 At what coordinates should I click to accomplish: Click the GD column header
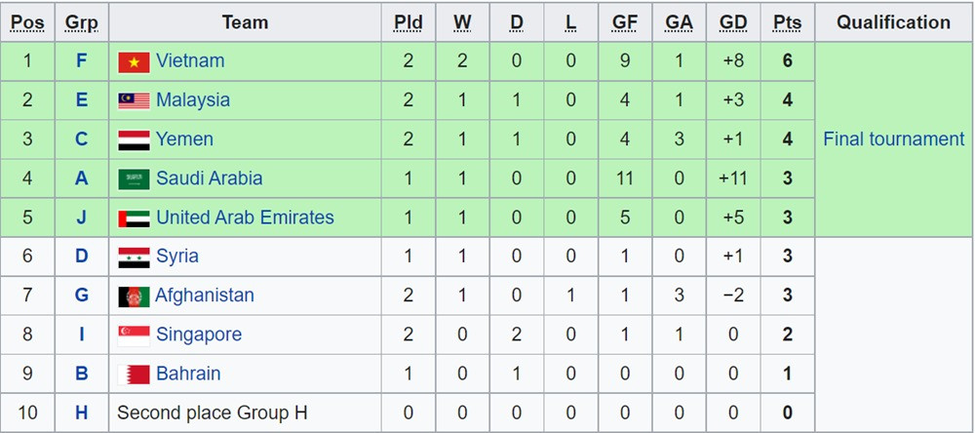click(732, 22)
